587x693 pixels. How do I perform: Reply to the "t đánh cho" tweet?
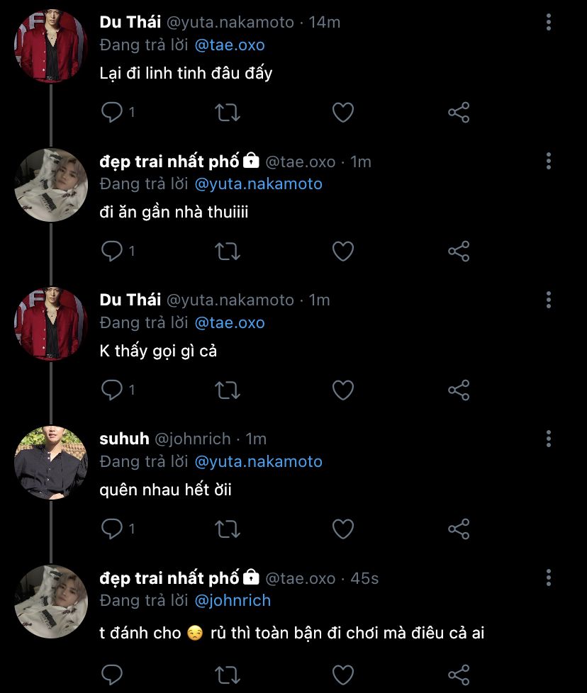113,673
